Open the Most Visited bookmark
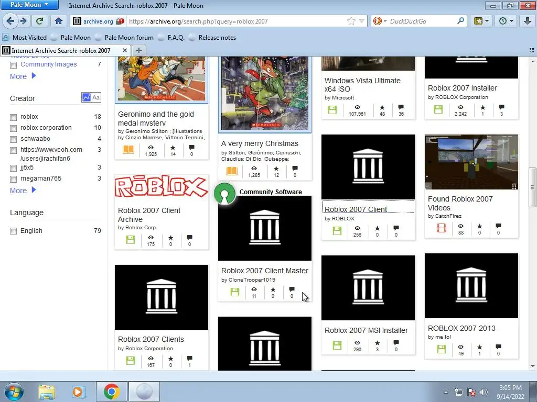 (25, 38)
